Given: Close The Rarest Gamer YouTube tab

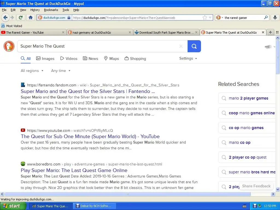Looking at the screenshot, I should click(x=63, y=32).
